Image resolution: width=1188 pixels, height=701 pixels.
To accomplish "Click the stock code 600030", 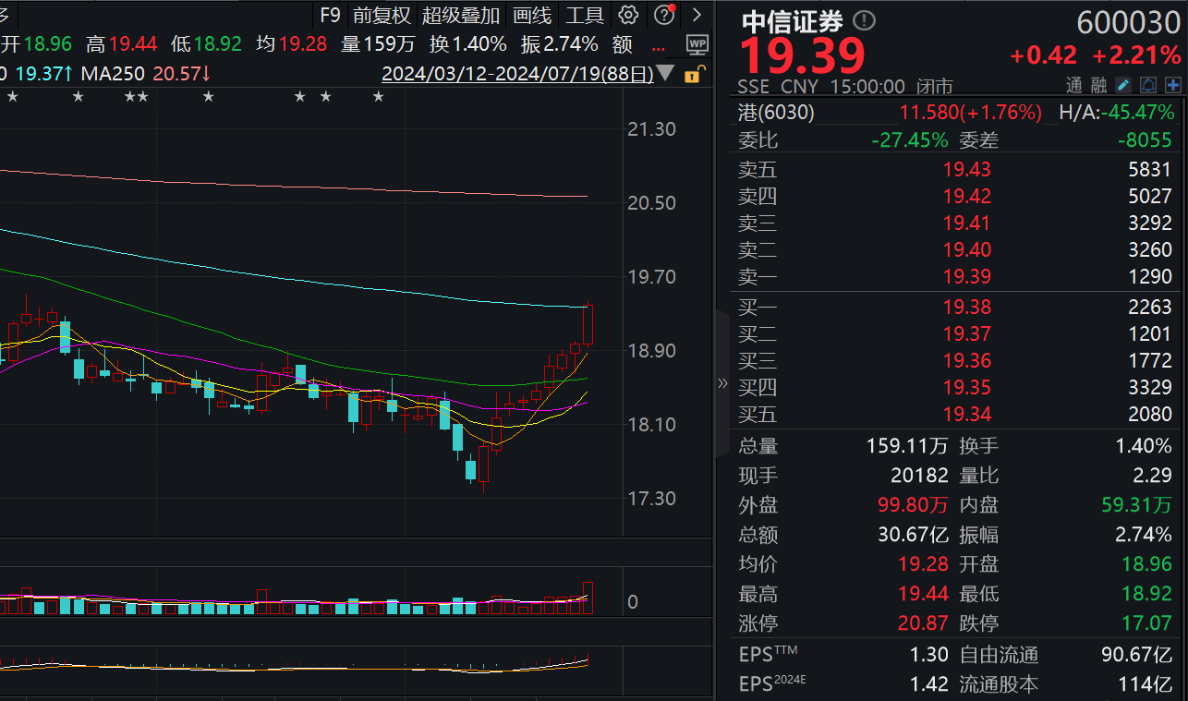I will tap(1129, 20).
